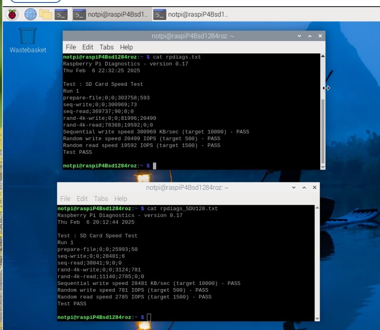Launch a new terminal from the panel

tap(61, 15)
